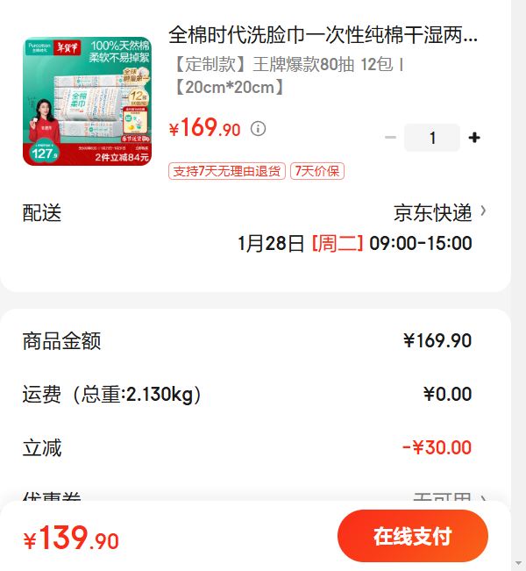Image resolution: width=526 pixels, height=571 pixels.
Task: Click the 7天价保 tag
Action: pyautogui.click(x=317, y=171)
